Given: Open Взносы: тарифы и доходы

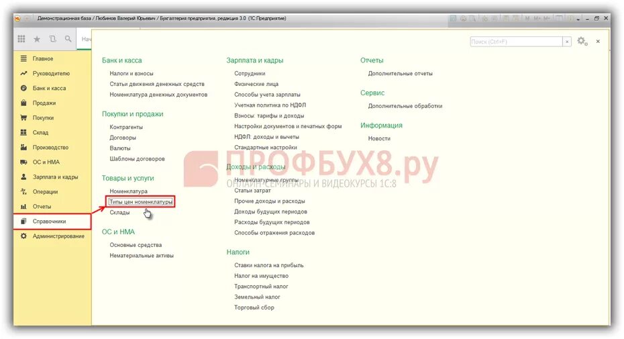Looking at the screenshot, I should (x=269, y=115).
